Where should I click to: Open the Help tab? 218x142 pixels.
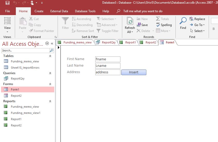[106, 11]
